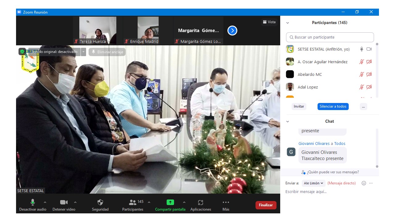Open the Vista layout menu

point(269,22)
